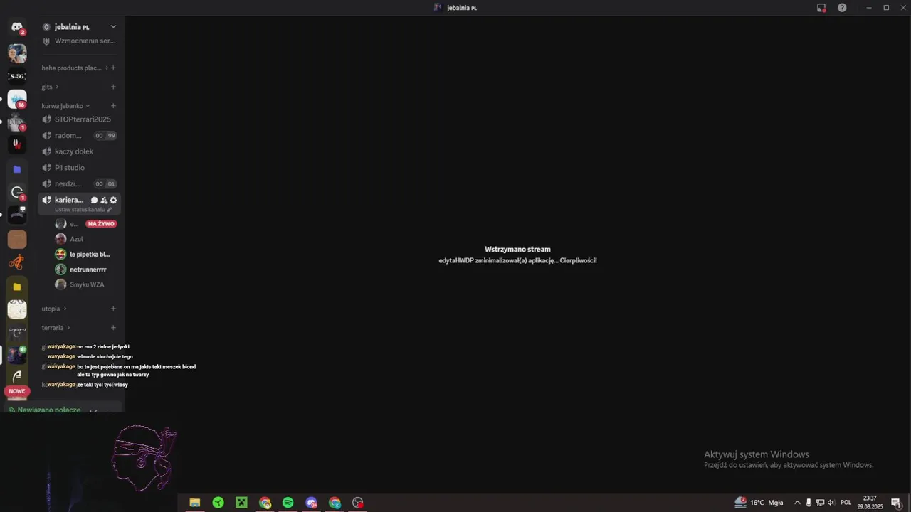
Task: Click the NOWE new mentions pill
Action: [17, 391]
